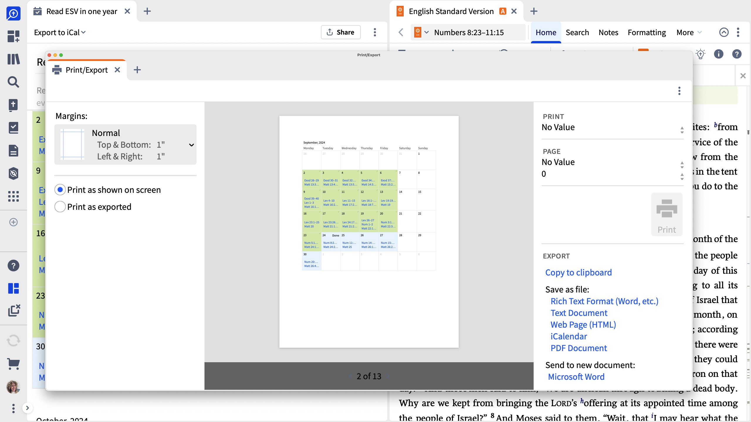Open the reading plan checklist icon in sidebar
This screenshot has height=422, width=751.
pos(13,128)
